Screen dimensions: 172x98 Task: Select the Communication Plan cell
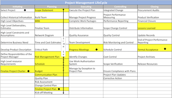tap(52, 75)
